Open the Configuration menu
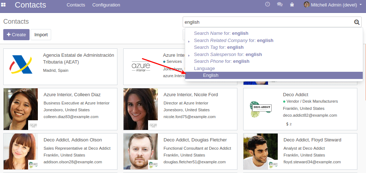The height and width of the screenshot is (173, 366). 106,5
